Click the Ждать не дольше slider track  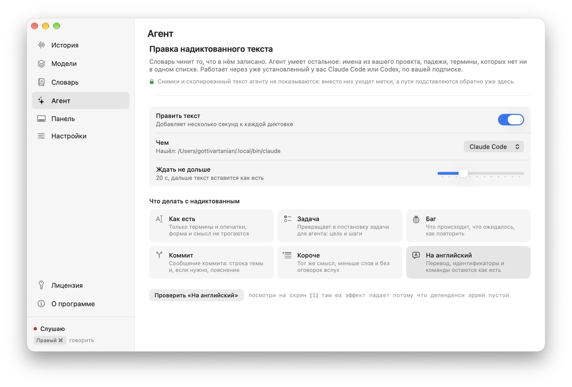[x=480, y=173]
